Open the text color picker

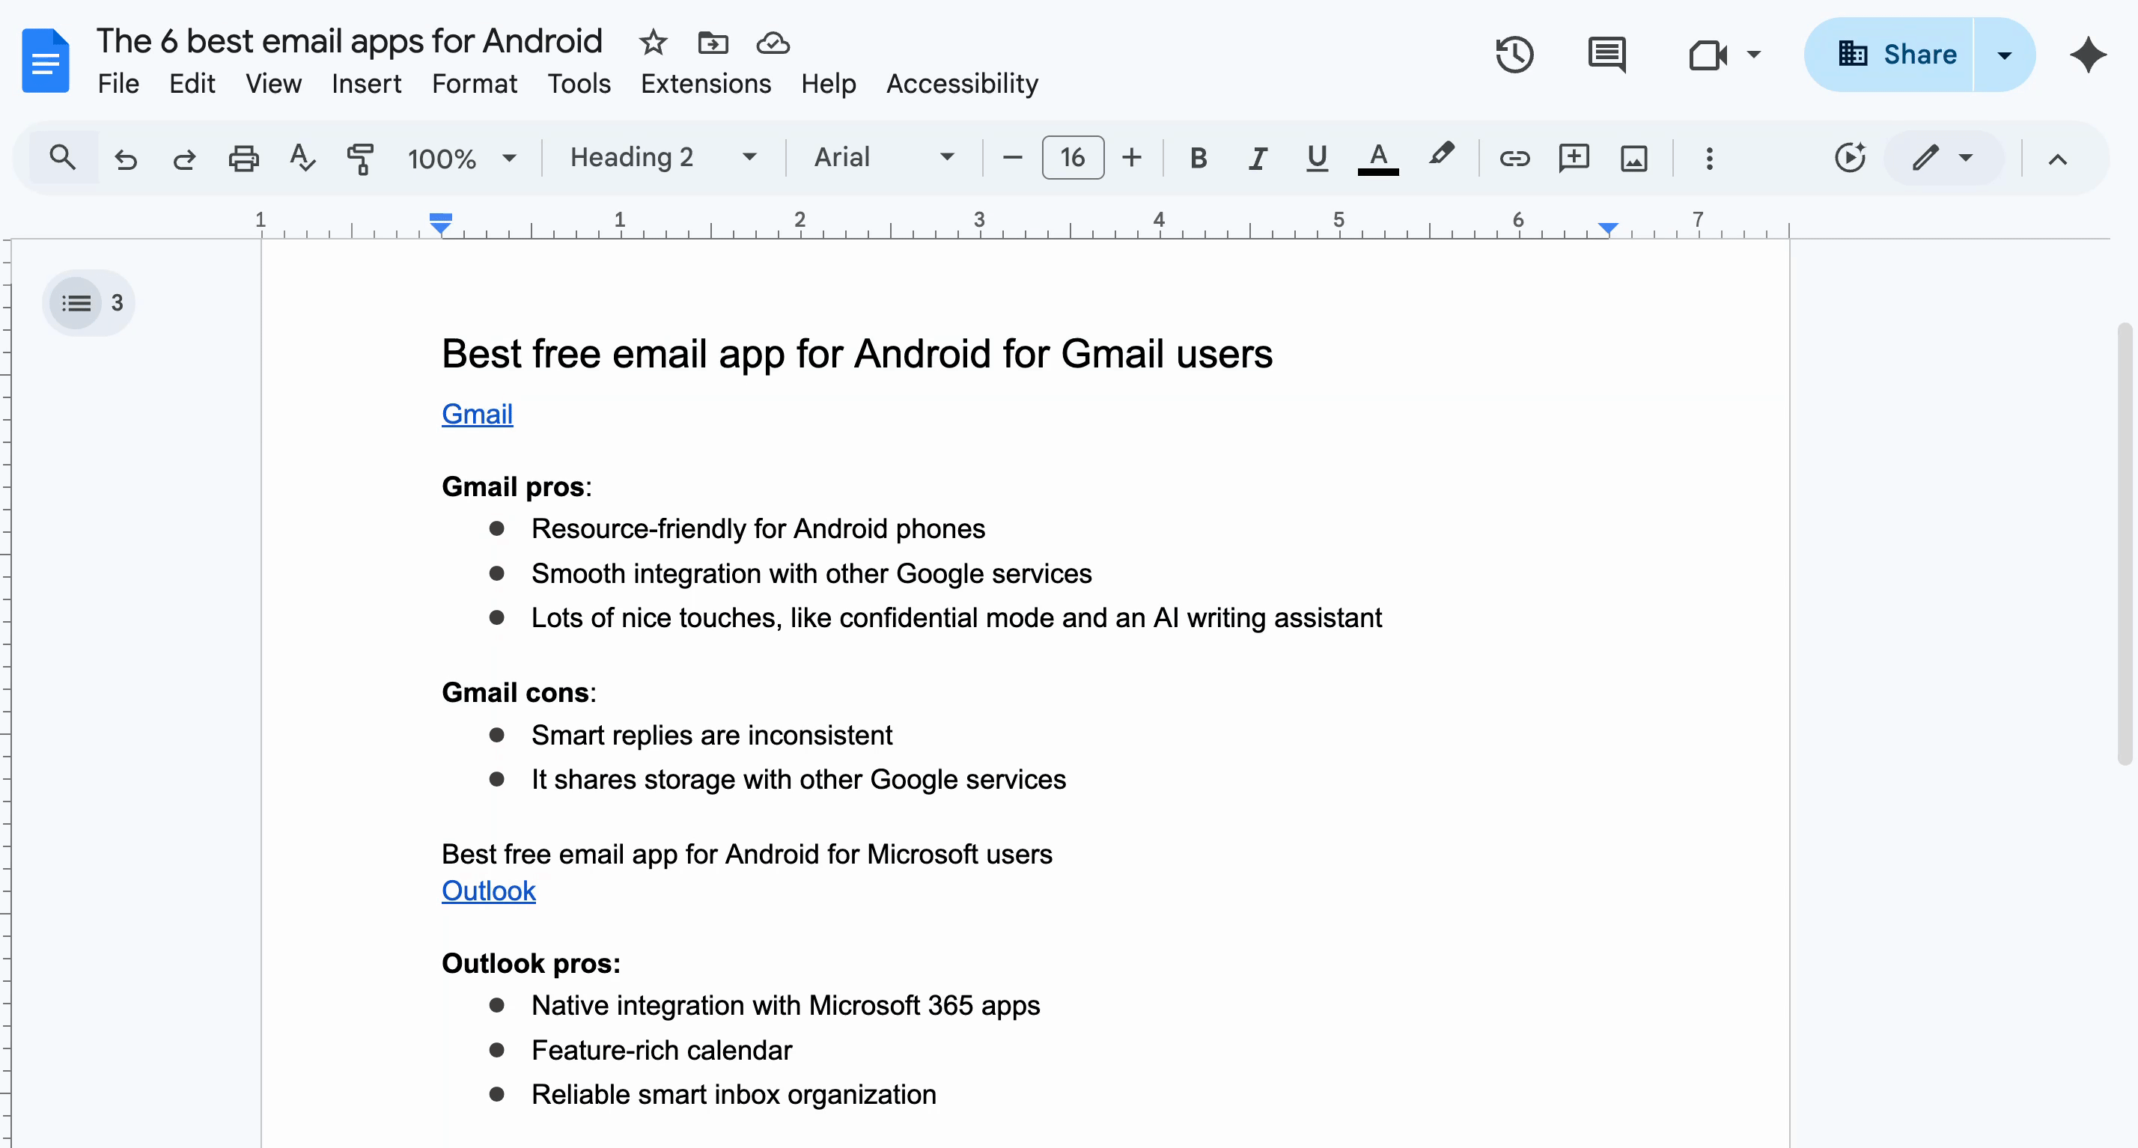[x=1377, y=158]
